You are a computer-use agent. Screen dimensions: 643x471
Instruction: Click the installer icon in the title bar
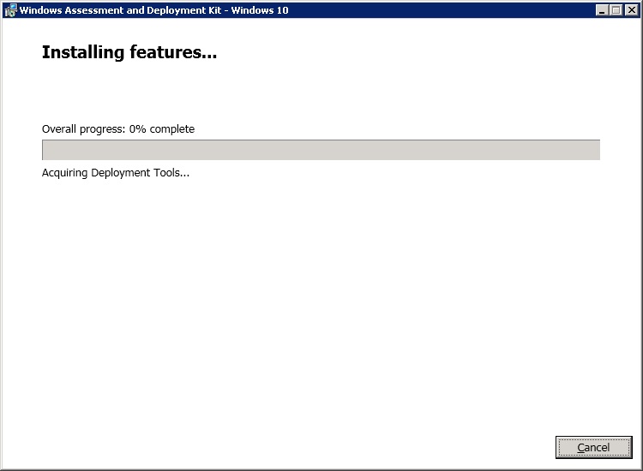(x=10, y=10)
